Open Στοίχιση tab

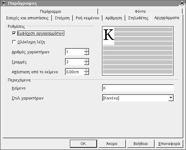(62, 18)
